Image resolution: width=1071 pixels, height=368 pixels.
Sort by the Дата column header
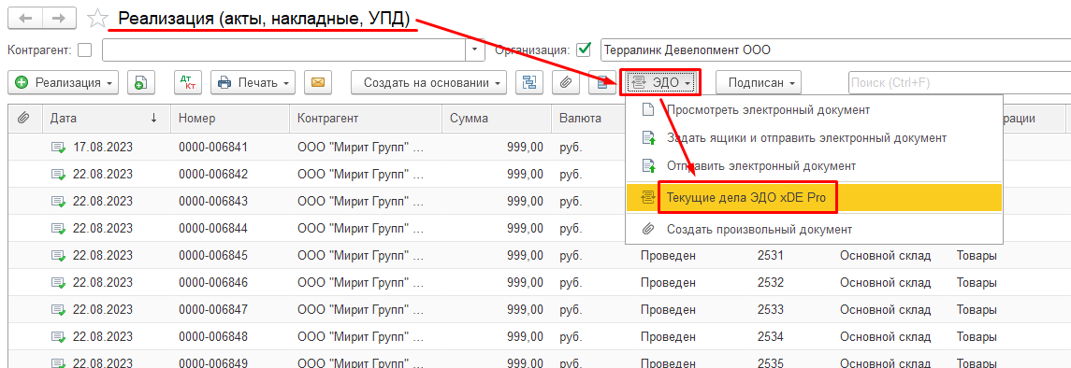(x=106, y=119)
